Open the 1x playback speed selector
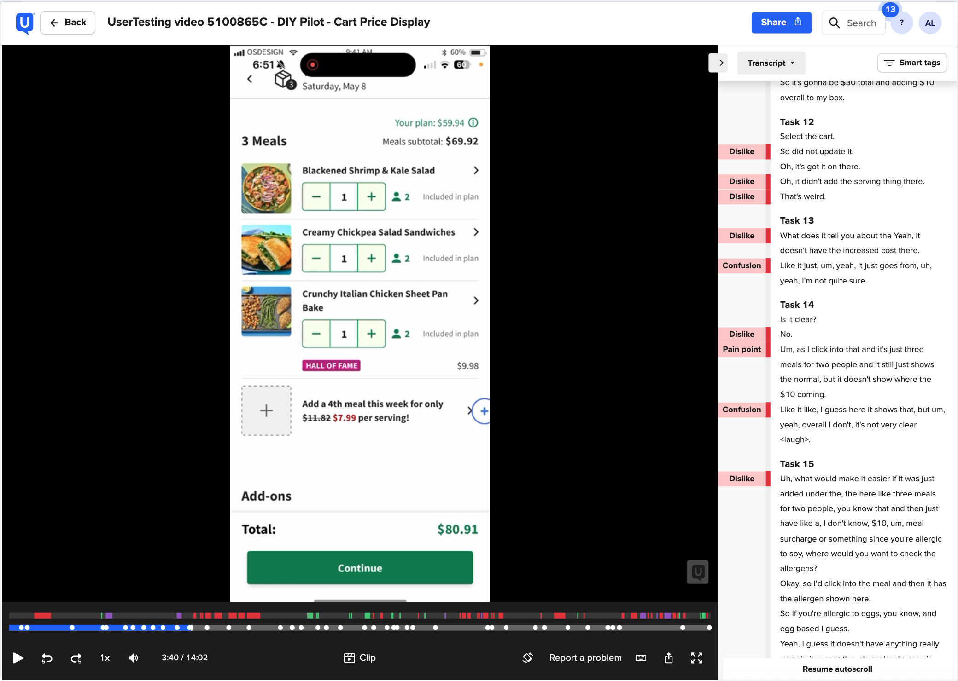 104,658
